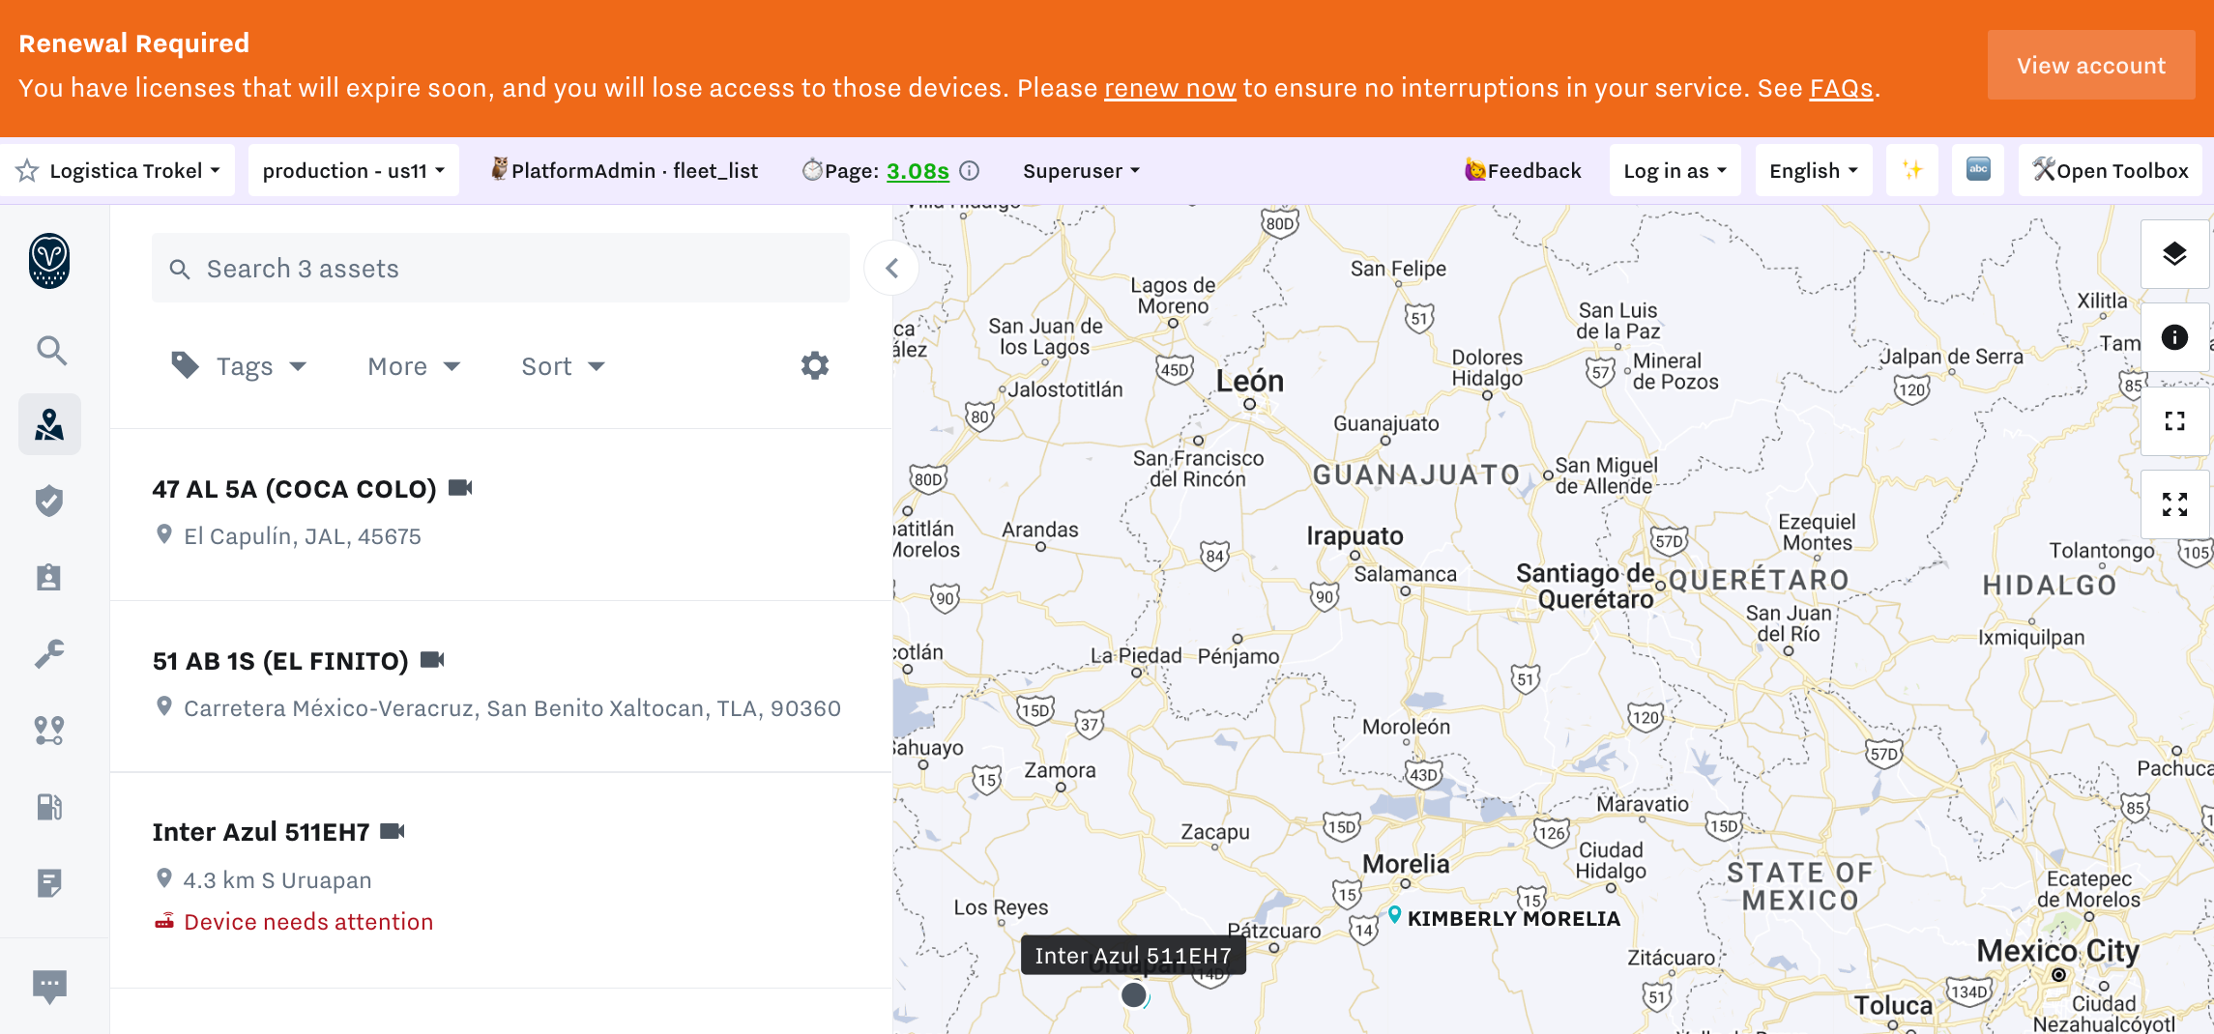Viewport: 2214px width, 1034px height.
Task: Follow the renew now link
Action: (x=1170, y=88)
